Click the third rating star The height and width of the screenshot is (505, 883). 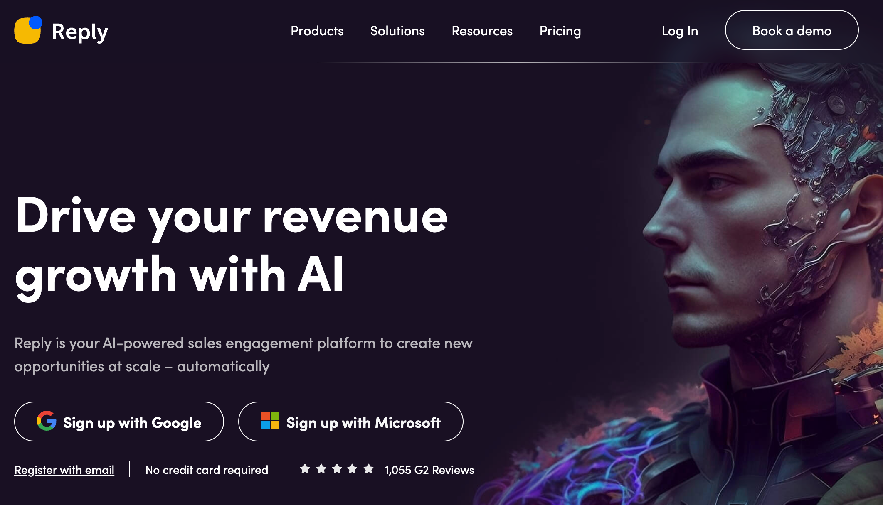point(337,469)
